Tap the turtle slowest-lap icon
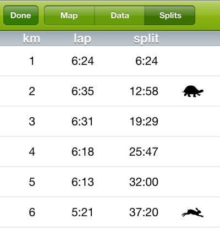 (193, 91)
